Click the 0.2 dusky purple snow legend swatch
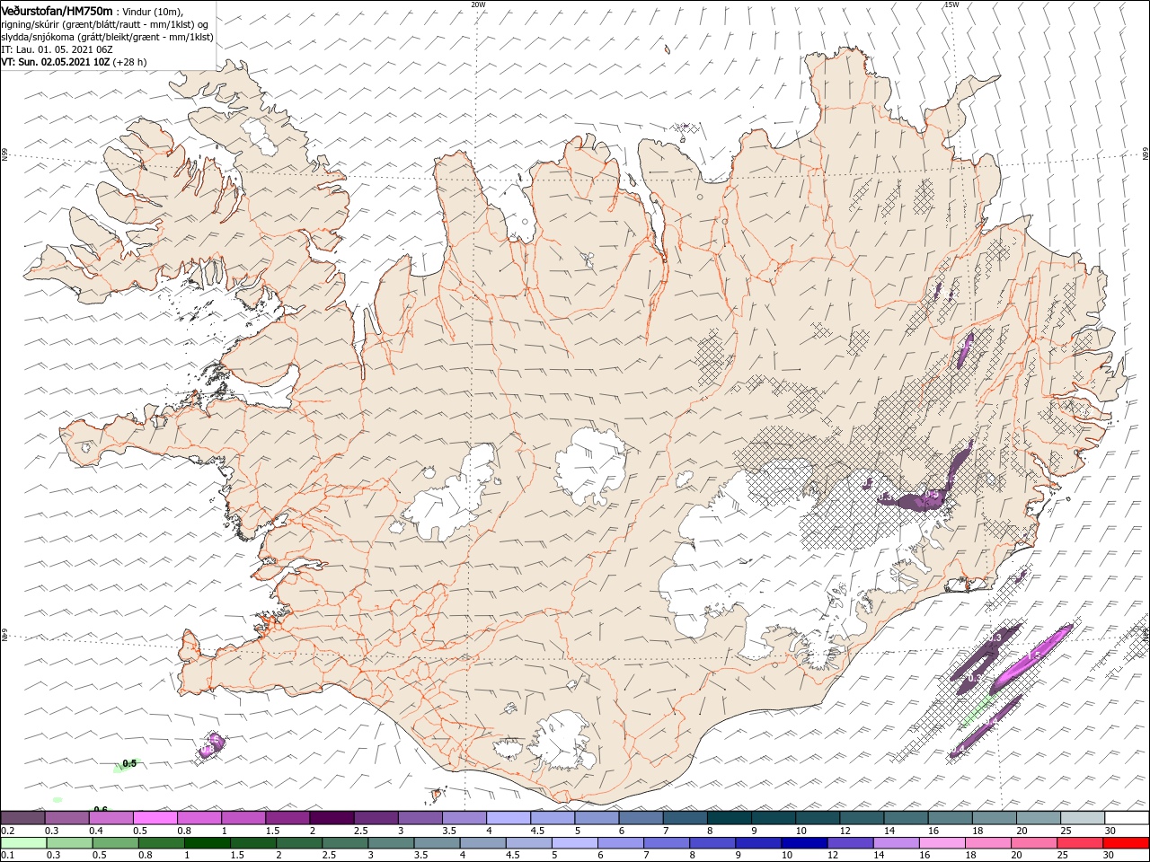 (23, 818)
